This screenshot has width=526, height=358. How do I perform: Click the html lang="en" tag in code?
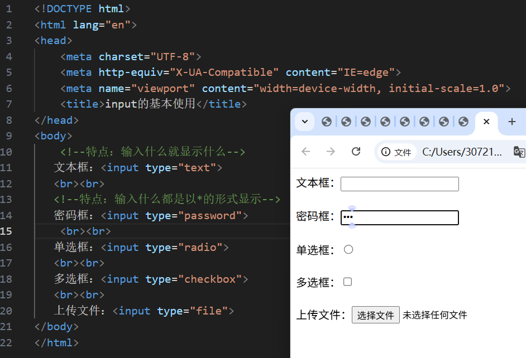pos(85,25)
